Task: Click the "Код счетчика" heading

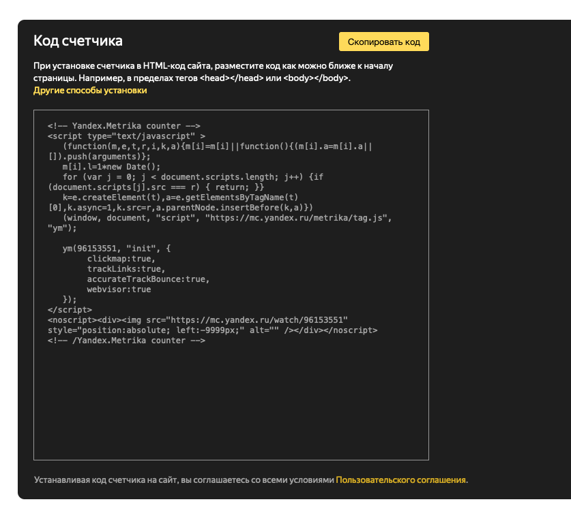Action: pyautogui.click(x=78, y=41)
